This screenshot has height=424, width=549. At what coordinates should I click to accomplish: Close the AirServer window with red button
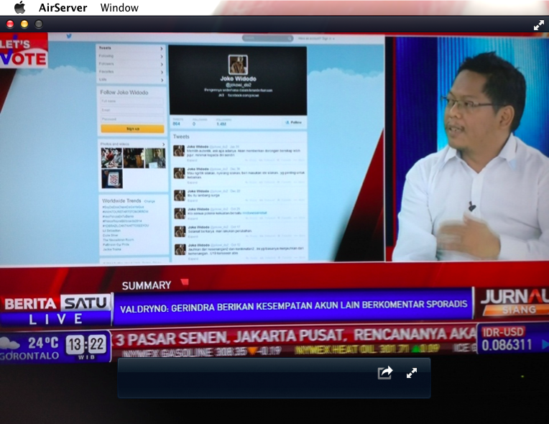pos(10,24)
